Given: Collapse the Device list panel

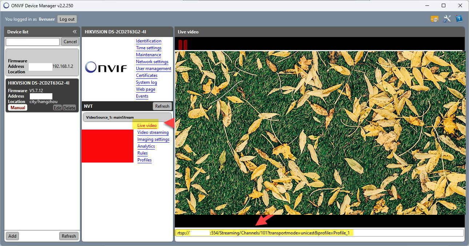Looking at the screenshot, I should pos(75,32).
